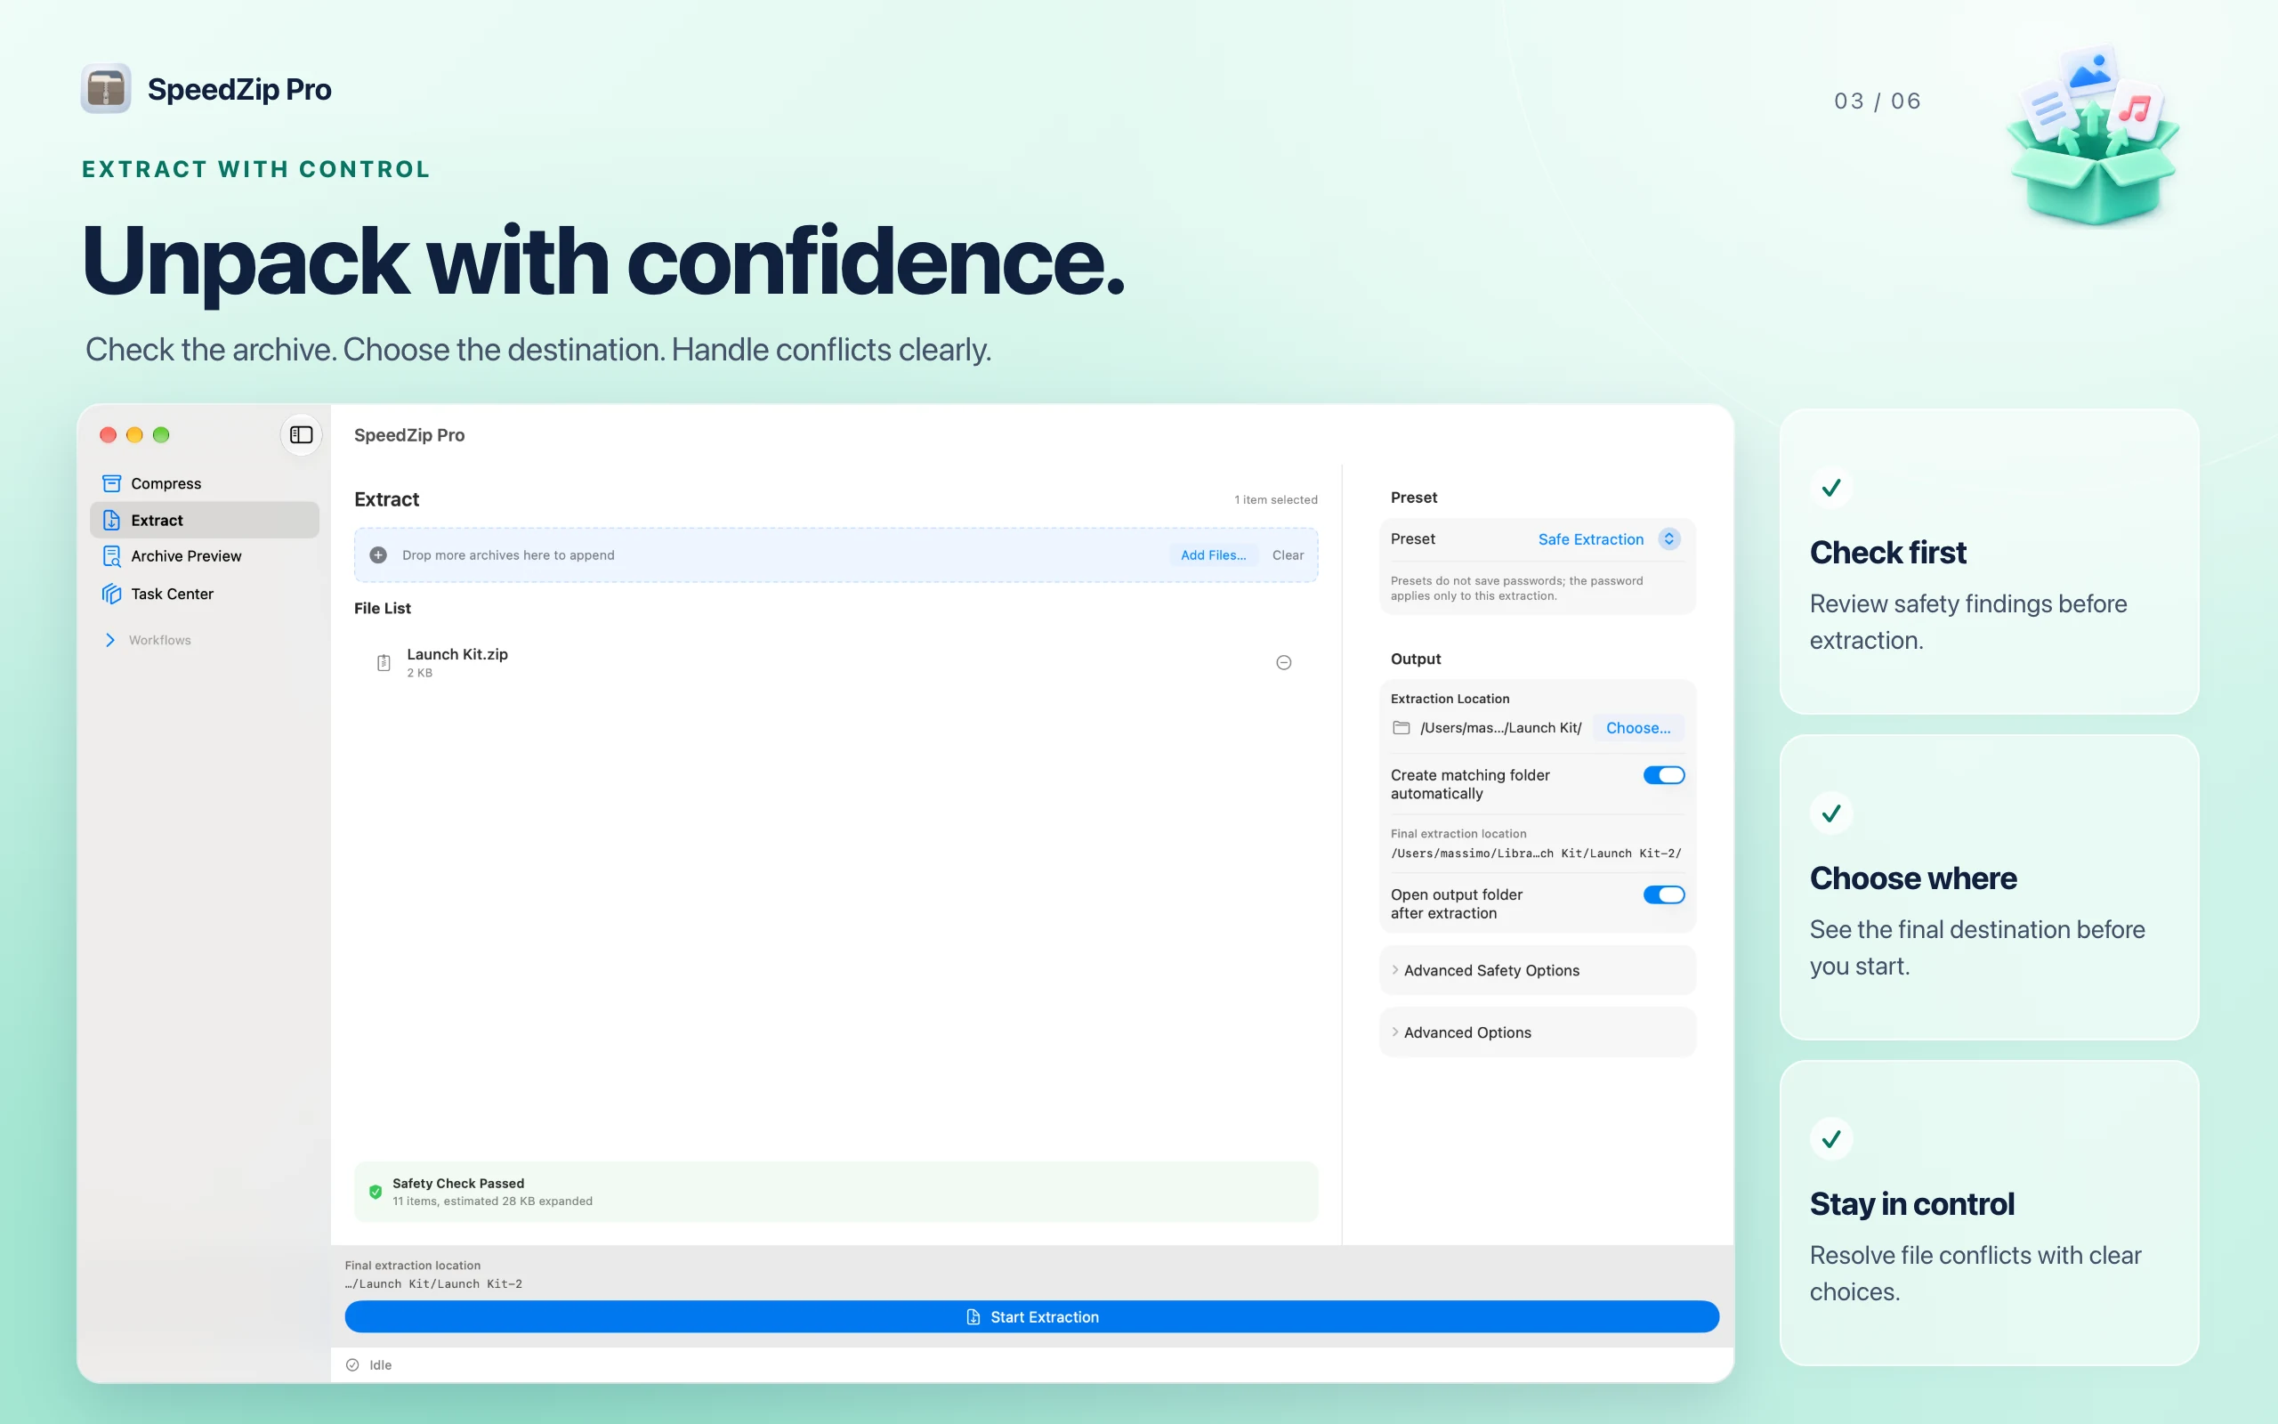Click the '../Launch Kit/Launch Kit-2' bottom path
This screenshot has height=1424, width=2278.
pos(434,1283)
